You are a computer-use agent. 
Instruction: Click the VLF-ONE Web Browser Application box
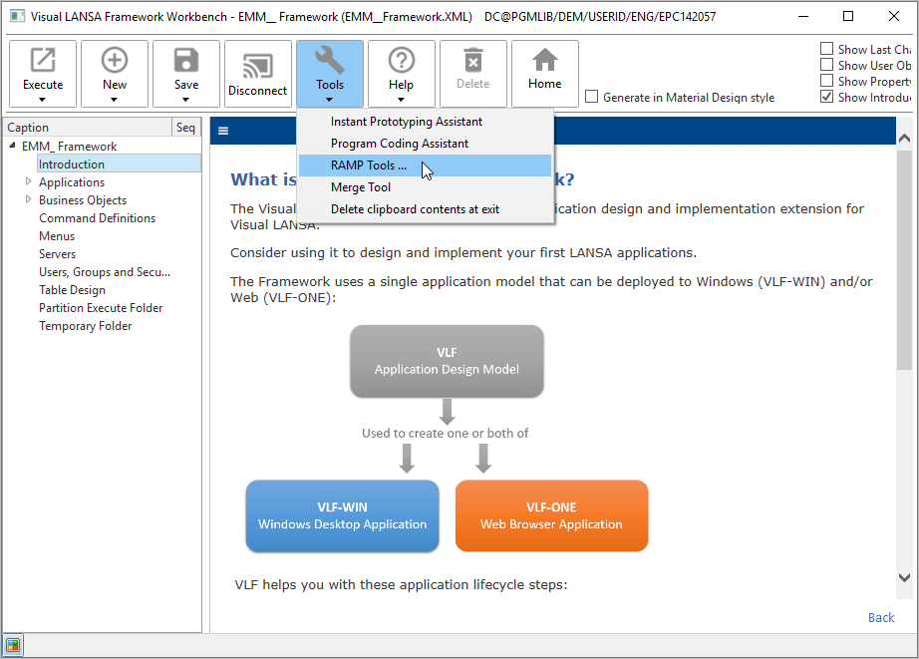click(551, 516)
